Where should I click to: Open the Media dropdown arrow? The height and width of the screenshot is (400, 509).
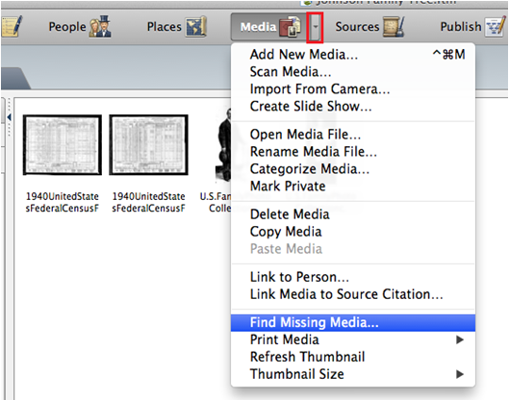point(315,27)
